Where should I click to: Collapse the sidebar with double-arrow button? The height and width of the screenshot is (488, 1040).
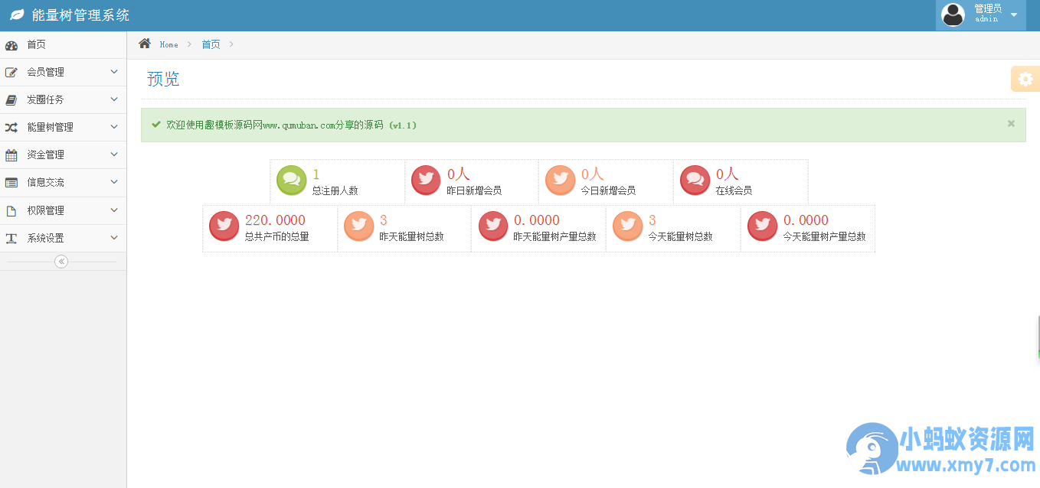point(61,262)
